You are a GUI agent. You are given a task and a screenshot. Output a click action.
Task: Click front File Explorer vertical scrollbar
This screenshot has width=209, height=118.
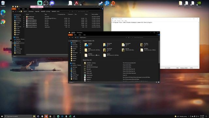point(159,52)
